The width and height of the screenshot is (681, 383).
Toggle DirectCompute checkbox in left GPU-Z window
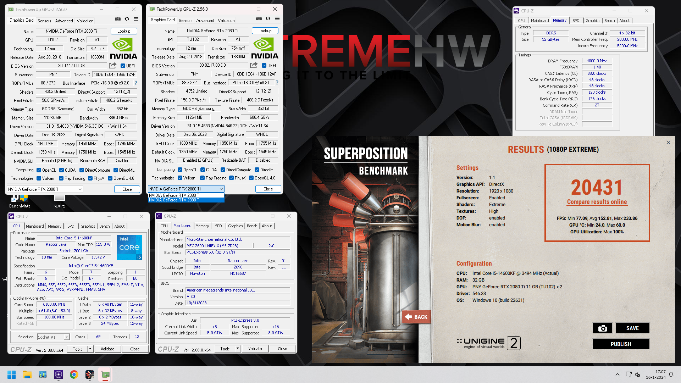[x=82, y=170]
